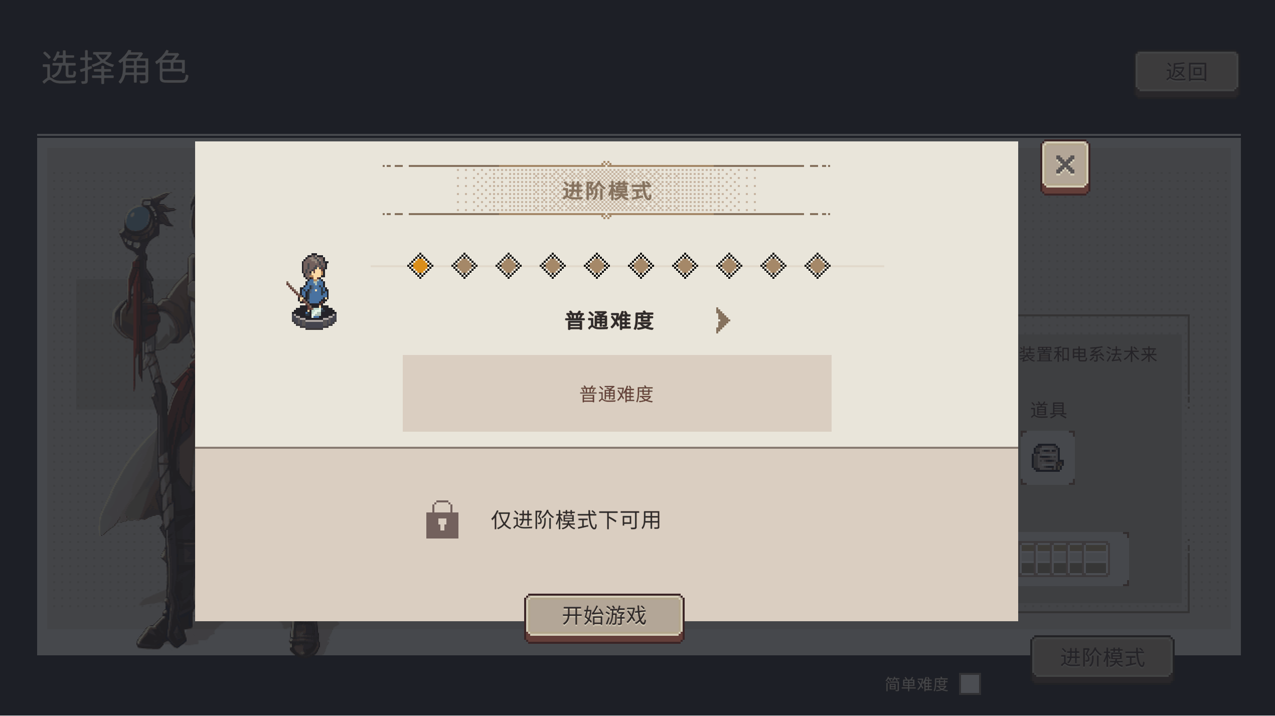Viewport: 1275px width, 716px height.
Task: Open 进阶模式 button at bottom right
Action: tap(1102, 657)
